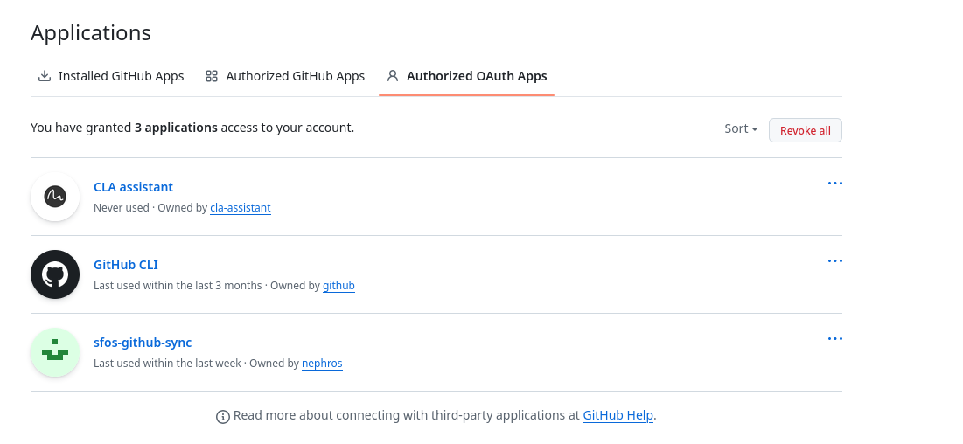Open the three-dot menu for sfos-github-sync

point(834,339)
